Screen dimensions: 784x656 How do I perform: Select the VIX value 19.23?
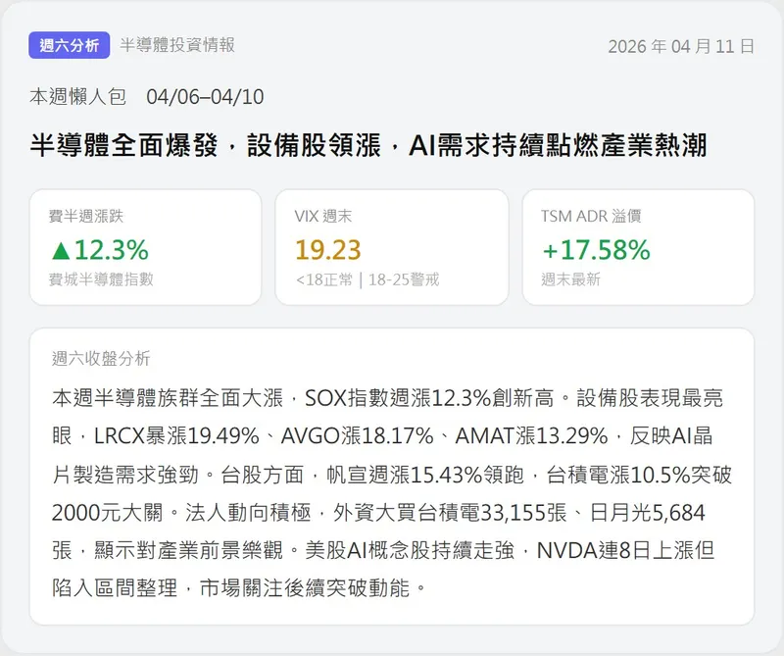tap(328, 250)
